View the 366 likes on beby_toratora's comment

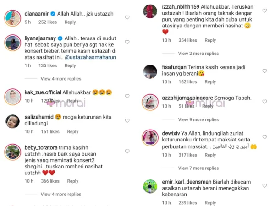point(50,181)
